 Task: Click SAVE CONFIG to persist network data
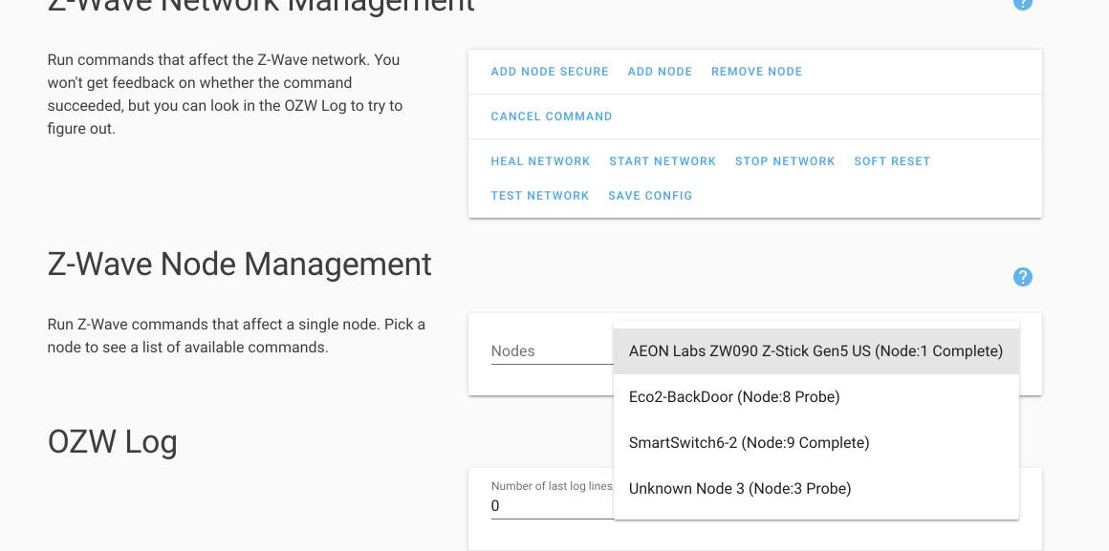[650, 196]
